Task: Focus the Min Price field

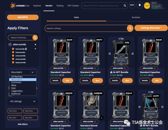Action: [x=15, y=111]
